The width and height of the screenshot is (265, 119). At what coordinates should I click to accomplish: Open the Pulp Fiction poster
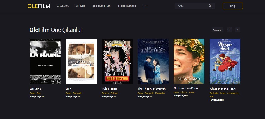pos(117,61)
